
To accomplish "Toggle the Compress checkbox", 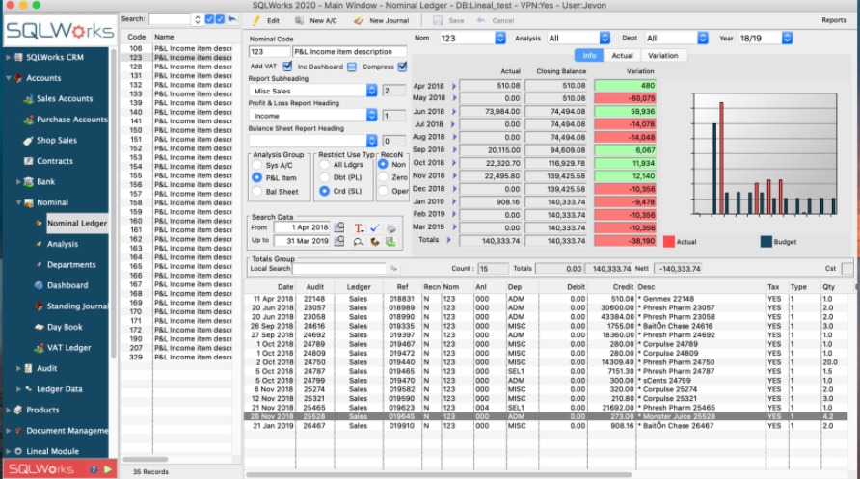I will 403,67.
